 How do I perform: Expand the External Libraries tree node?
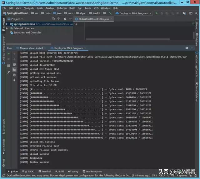coord(7,28)
